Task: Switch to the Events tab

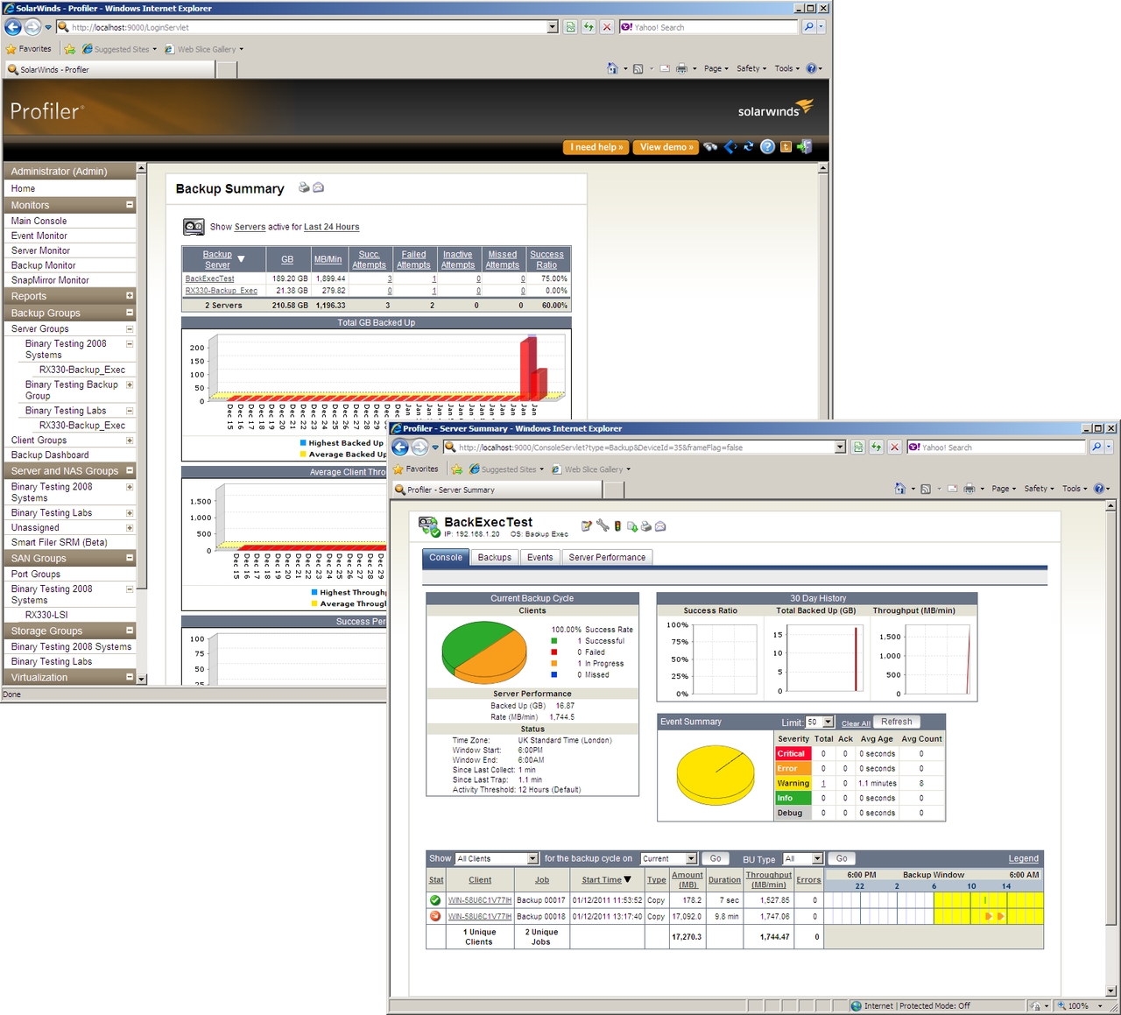Action: [x=540, y=557]
